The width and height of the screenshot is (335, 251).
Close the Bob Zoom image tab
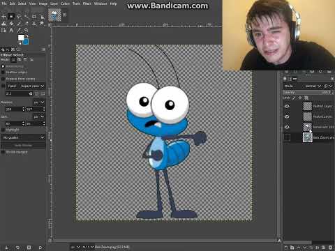65,15
